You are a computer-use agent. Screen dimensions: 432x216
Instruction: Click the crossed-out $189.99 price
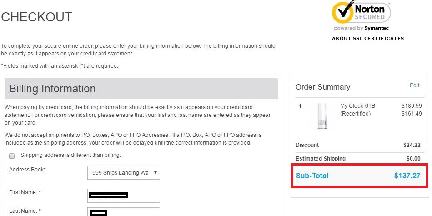coord(411,106)
